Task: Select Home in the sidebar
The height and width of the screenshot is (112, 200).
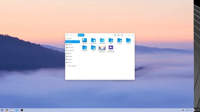Action: coord(72,42)
